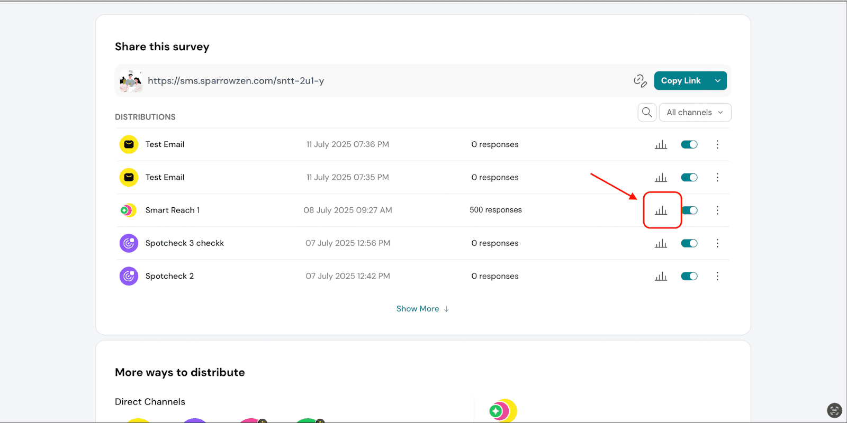The width and height of the screenshot is (847, 423).
Task: Expand list with Show More
Action: pos(422,309)
